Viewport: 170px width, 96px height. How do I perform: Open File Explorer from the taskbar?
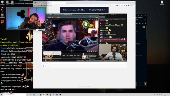37,95
